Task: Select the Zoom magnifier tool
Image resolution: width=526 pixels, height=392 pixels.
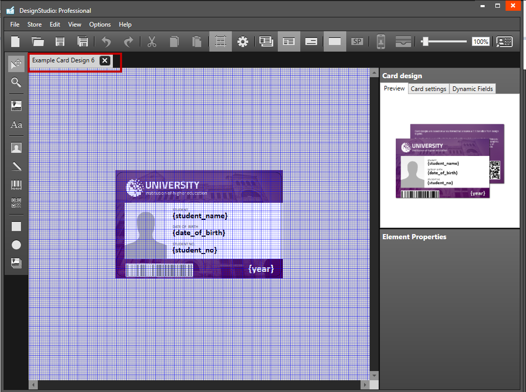Action: 16,82
